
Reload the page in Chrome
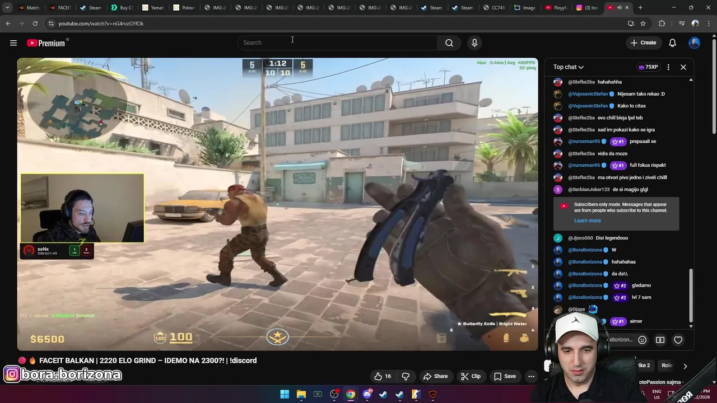tap(35, 24)
